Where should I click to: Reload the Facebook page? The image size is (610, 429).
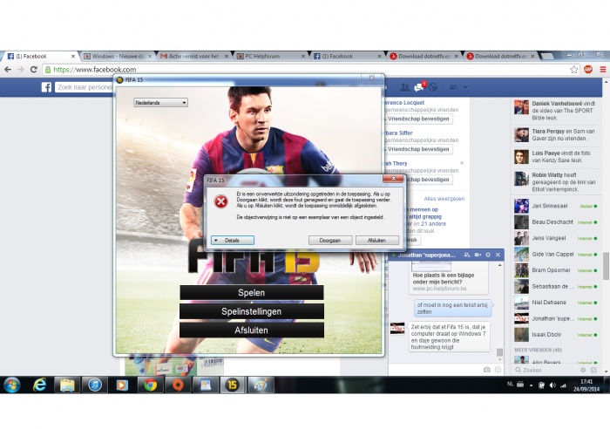tap(34, 70)
